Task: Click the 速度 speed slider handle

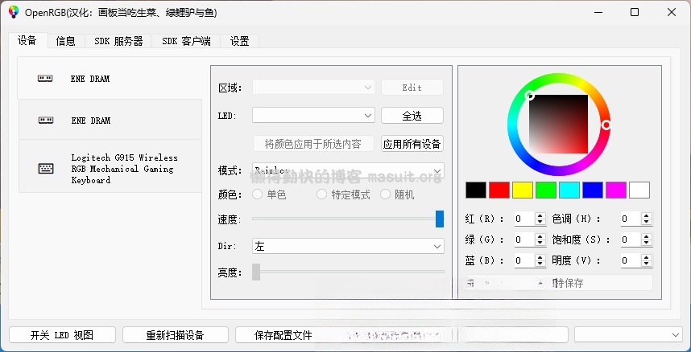Action: [440, 219]
